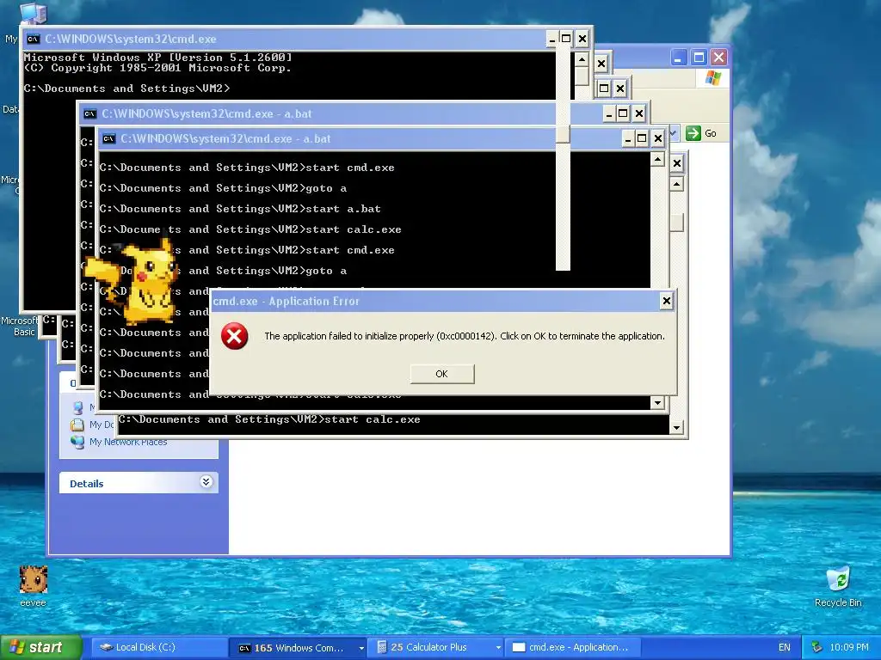The image size is (881, 660).
Task: Close the front cmd.exe - a.bat window
Action: [658, 138]
